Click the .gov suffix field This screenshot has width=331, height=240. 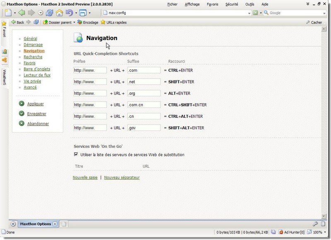click(144, 128)
